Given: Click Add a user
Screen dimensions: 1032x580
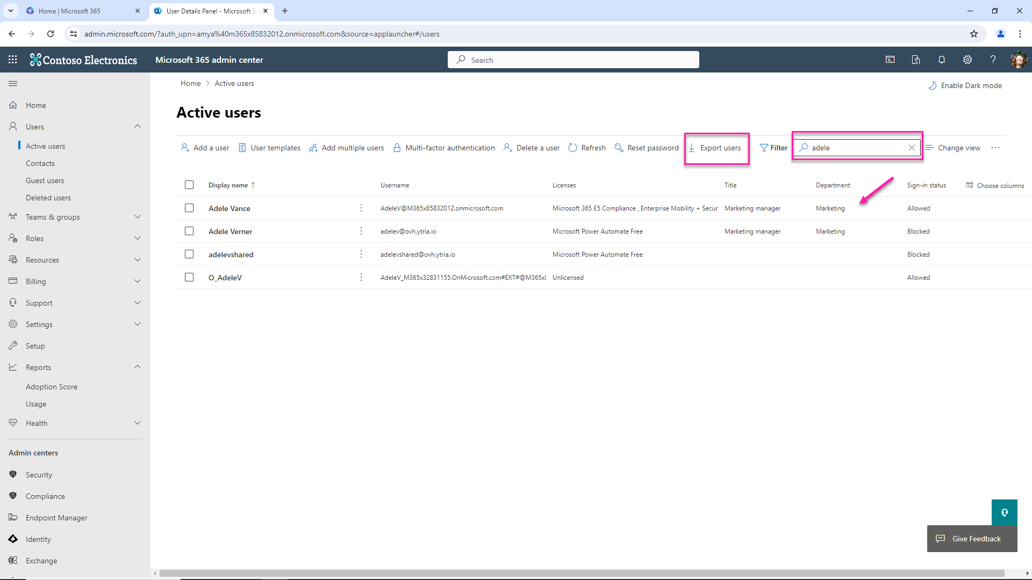Looking at the screenshot, I should (205, 148).
